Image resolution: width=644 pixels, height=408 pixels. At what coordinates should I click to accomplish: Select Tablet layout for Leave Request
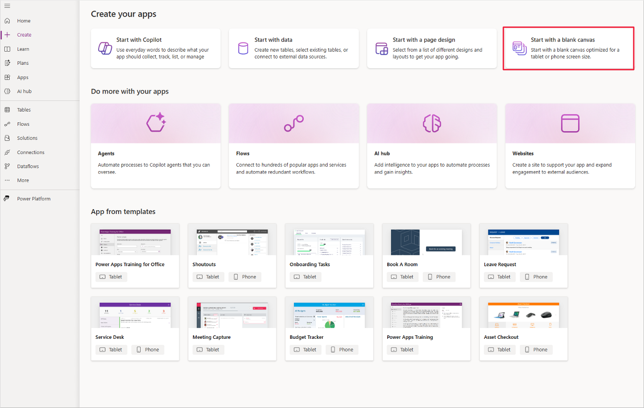500,277
